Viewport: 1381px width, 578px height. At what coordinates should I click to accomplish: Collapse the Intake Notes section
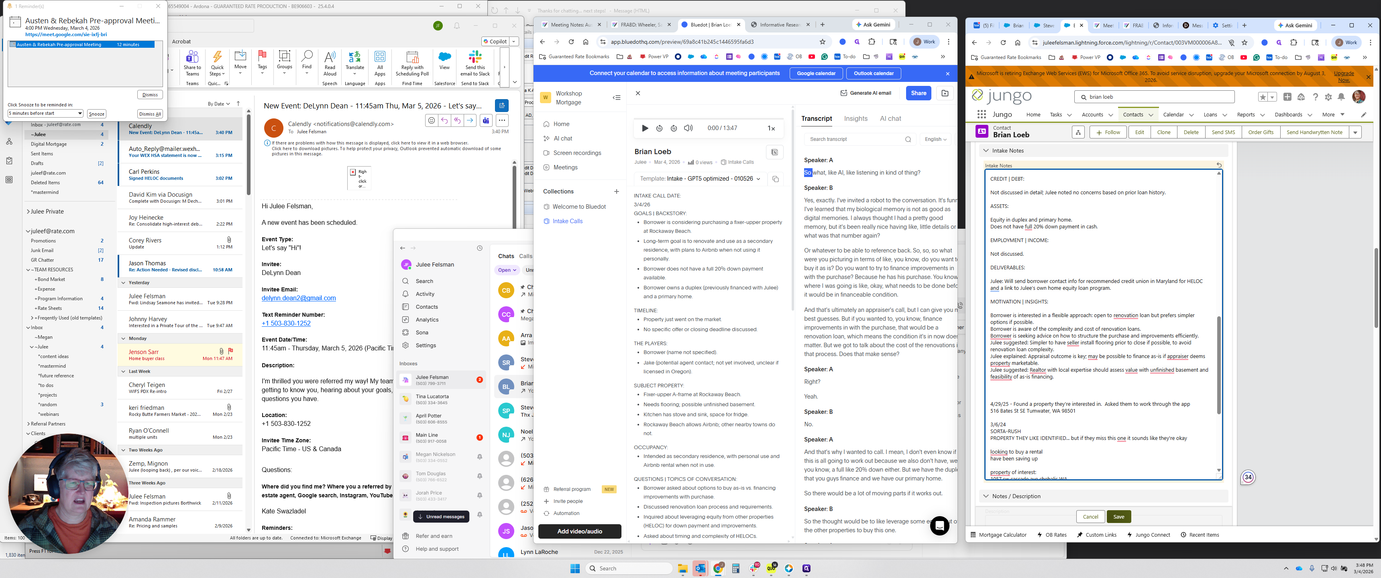click(x=986, y=151)
